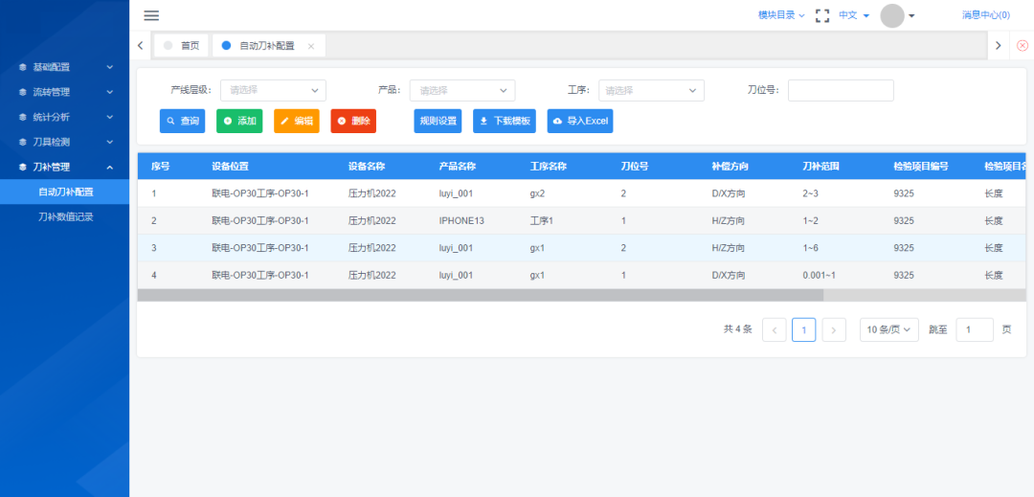Click the horizontal table scrollbar
The height and width of the screenshot is (497, 1034).
480,295
